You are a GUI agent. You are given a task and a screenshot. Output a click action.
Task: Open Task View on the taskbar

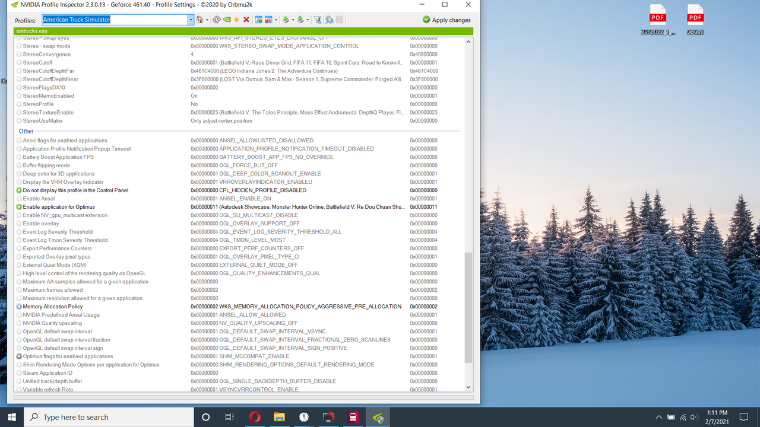coord(230,417)
